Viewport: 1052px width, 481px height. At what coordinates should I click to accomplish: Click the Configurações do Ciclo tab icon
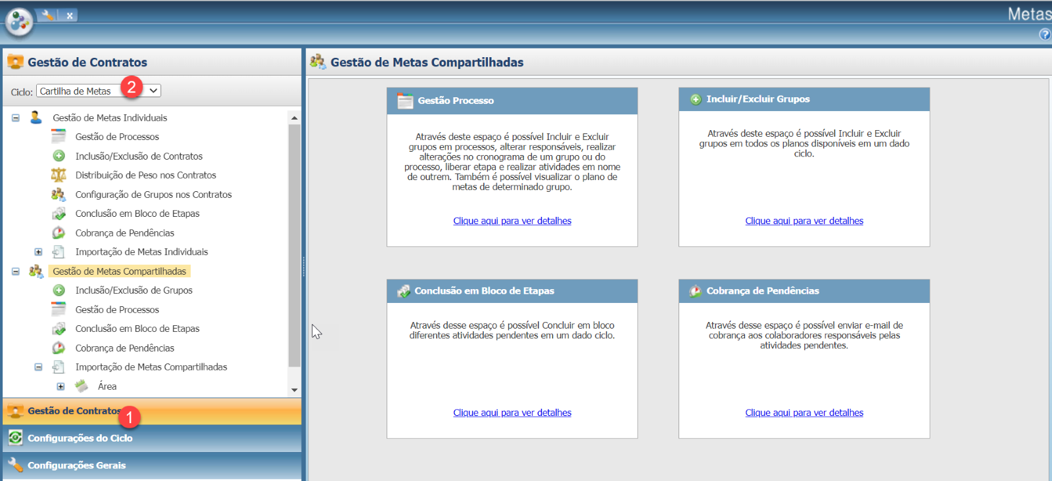(x=15, y=438)
